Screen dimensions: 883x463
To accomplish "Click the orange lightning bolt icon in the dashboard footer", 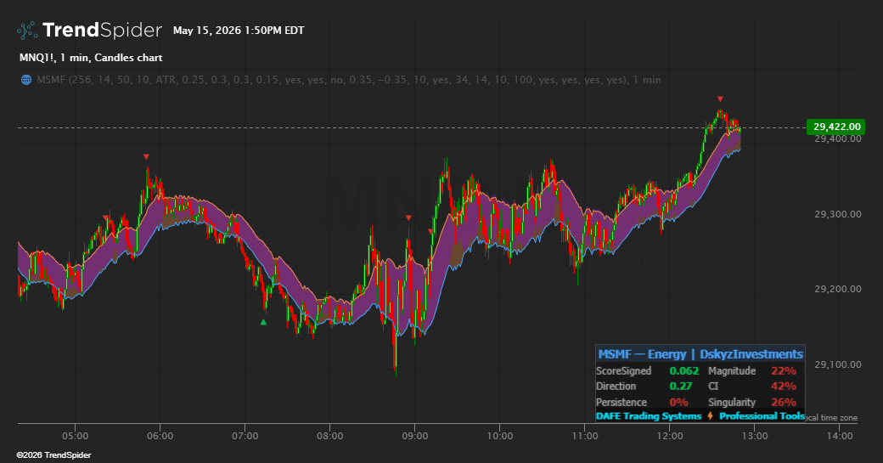I will pos(710,416).
